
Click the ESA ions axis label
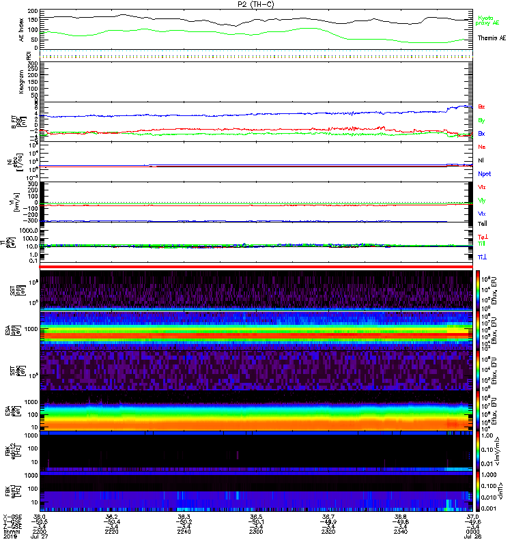coord(12,330)
